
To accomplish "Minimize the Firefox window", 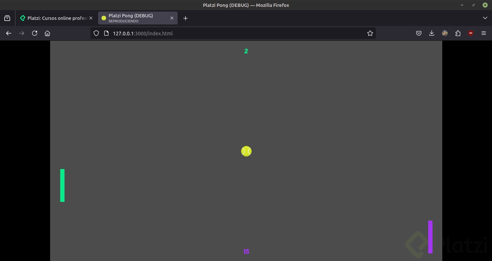I will point(462,5).
